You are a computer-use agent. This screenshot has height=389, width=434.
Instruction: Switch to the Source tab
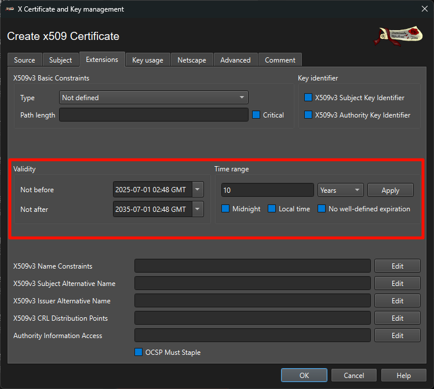(x=25, y=60)
